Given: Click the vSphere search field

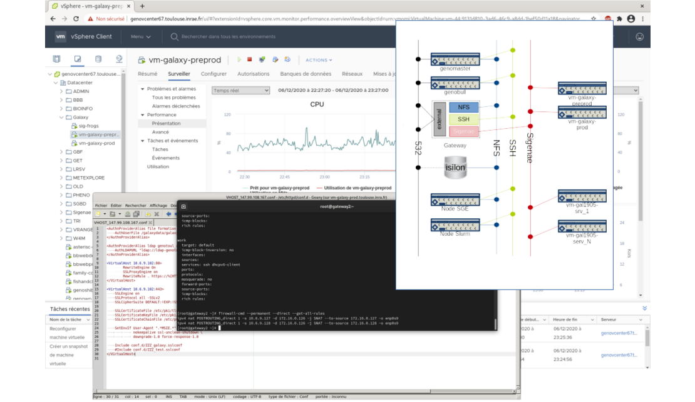Looking at the screenshot, I should pos(229,37).
